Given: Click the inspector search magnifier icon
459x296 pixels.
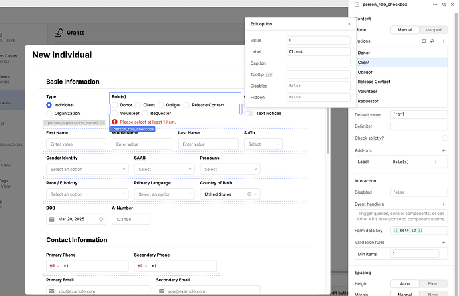Looking at the screenshot, I should [444, 5].
